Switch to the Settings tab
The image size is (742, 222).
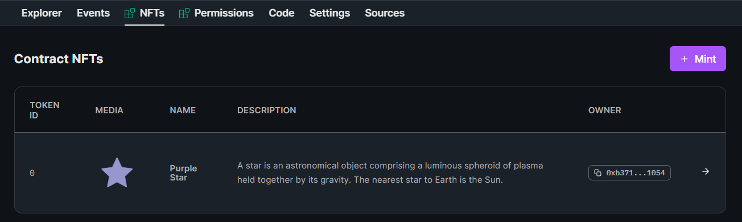tap(329, 13)
